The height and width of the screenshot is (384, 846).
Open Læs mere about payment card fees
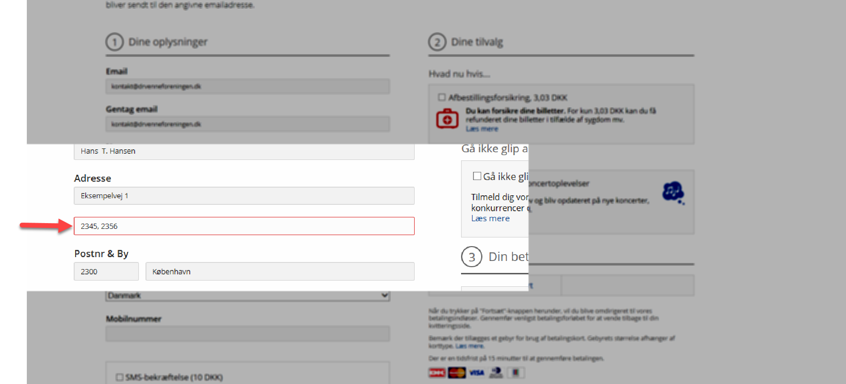point(469,346)
